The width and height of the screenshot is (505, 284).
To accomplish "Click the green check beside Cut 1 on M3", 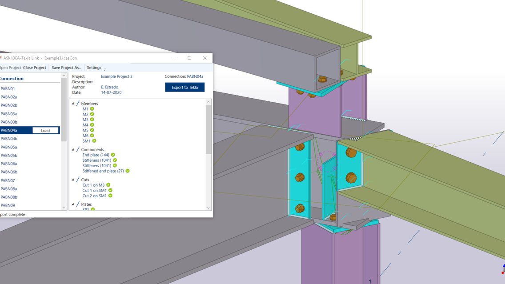I will (108, 185).
